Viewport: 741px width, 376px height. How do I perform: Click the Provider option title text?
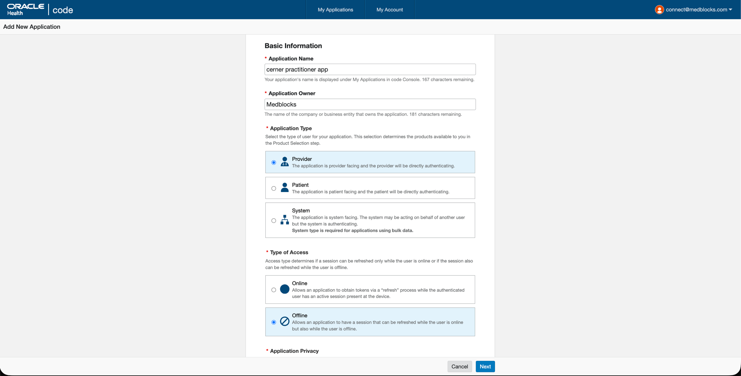[302, 159]
